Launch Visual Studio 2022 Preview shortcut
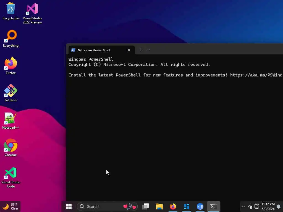283x212 pixels. (32, 13)
